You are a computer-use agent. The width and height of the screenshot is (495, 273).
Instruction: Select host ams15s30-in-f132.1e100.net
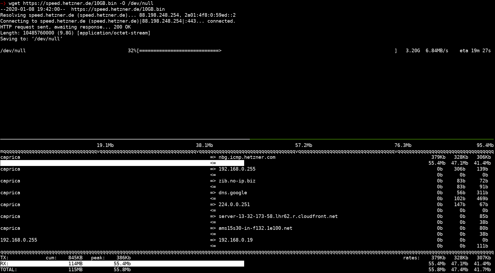(255, 228)
